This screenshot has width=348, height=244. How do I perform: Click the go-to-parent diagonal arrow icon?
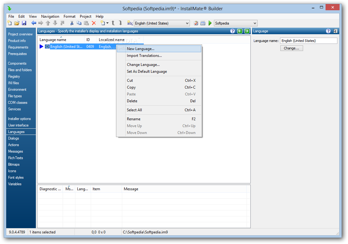(x=62, y=23)
